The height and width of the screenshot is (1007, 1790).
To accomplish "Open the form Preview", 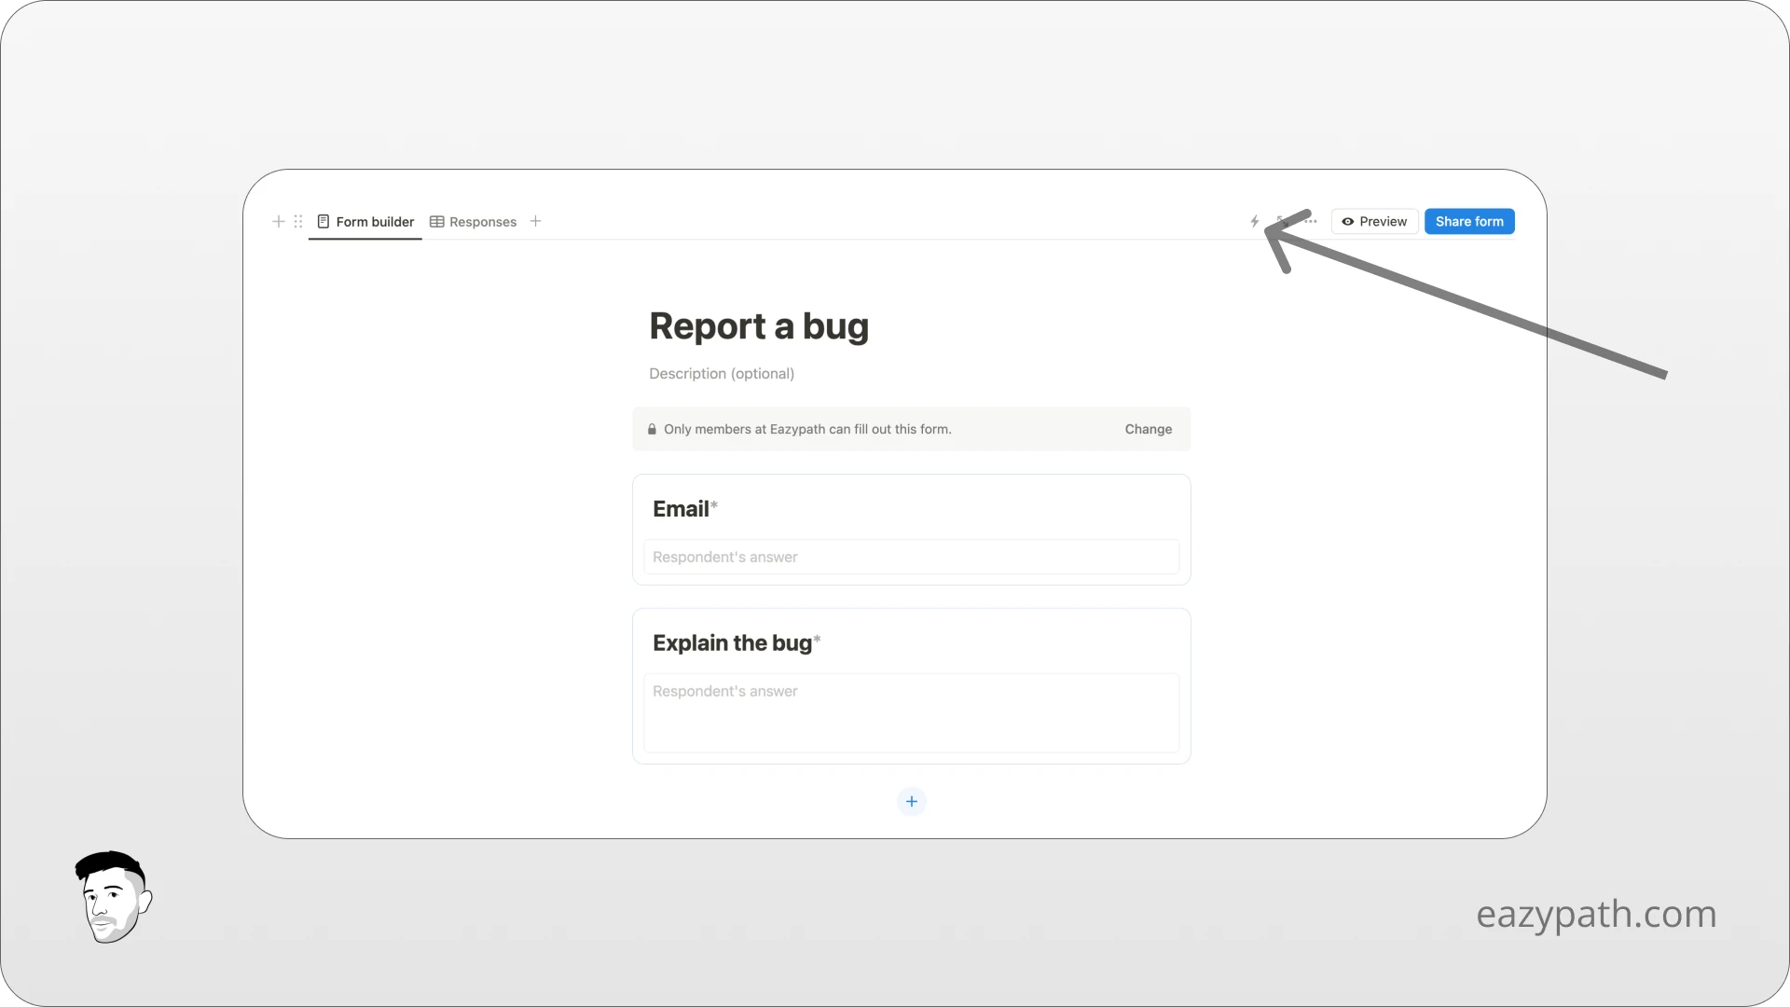I will click(1374, 221).
